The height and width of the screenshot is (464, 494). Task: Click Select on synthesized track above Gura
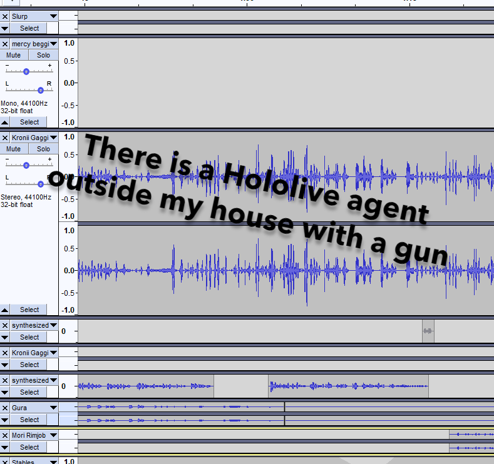pos(29,392)
